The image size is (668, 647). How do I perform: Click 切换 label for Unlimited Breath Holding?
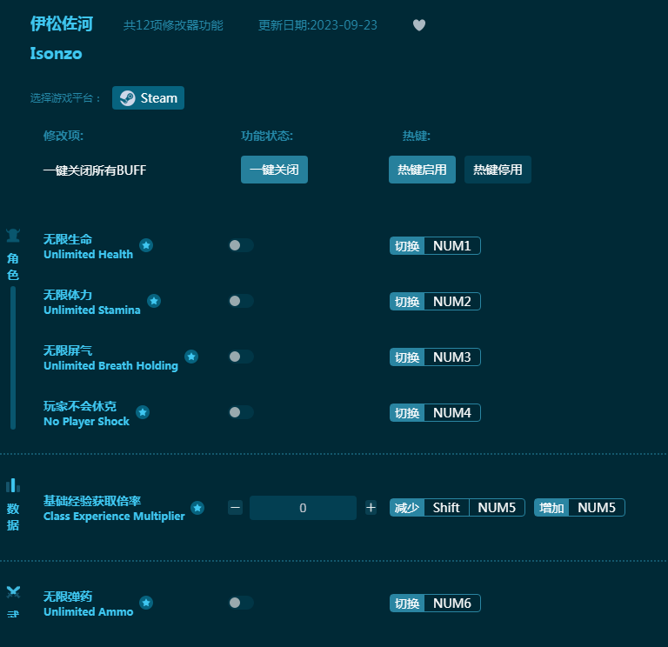[x=407, y=357]
